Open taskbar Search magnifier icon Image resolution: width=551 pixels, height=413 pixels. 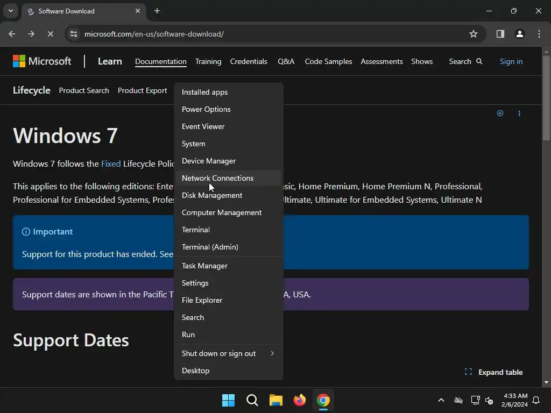tap(252, 400)
